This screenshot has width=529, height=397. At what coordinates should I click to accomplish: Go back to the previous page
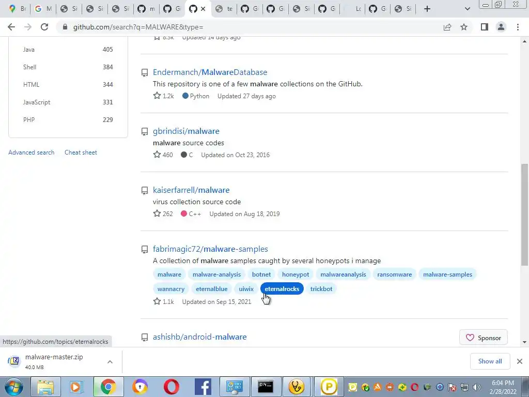(x=11, y=27)
